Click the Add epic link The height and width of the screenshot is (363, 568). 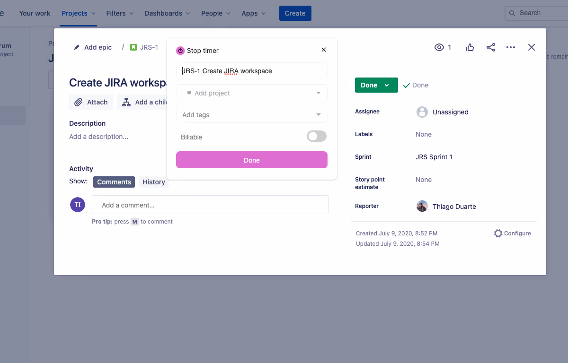pos(98,47)
